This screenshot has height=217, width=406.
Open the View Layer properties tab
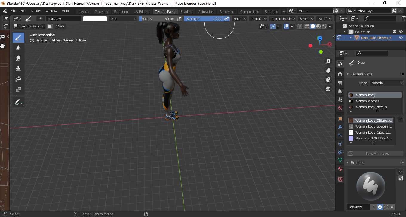tap(340, 91)
